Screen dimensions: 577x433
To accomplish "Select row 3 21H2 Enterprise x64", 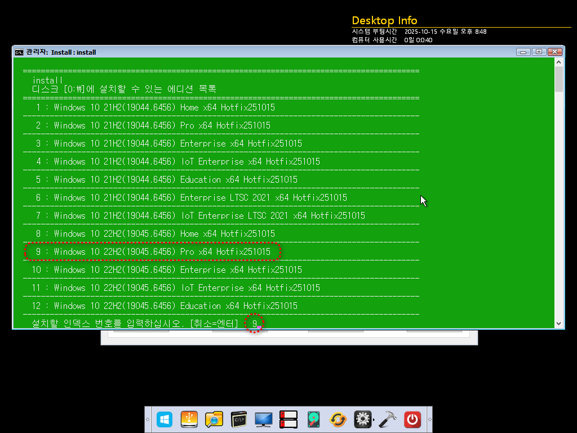I will [169, 144].
